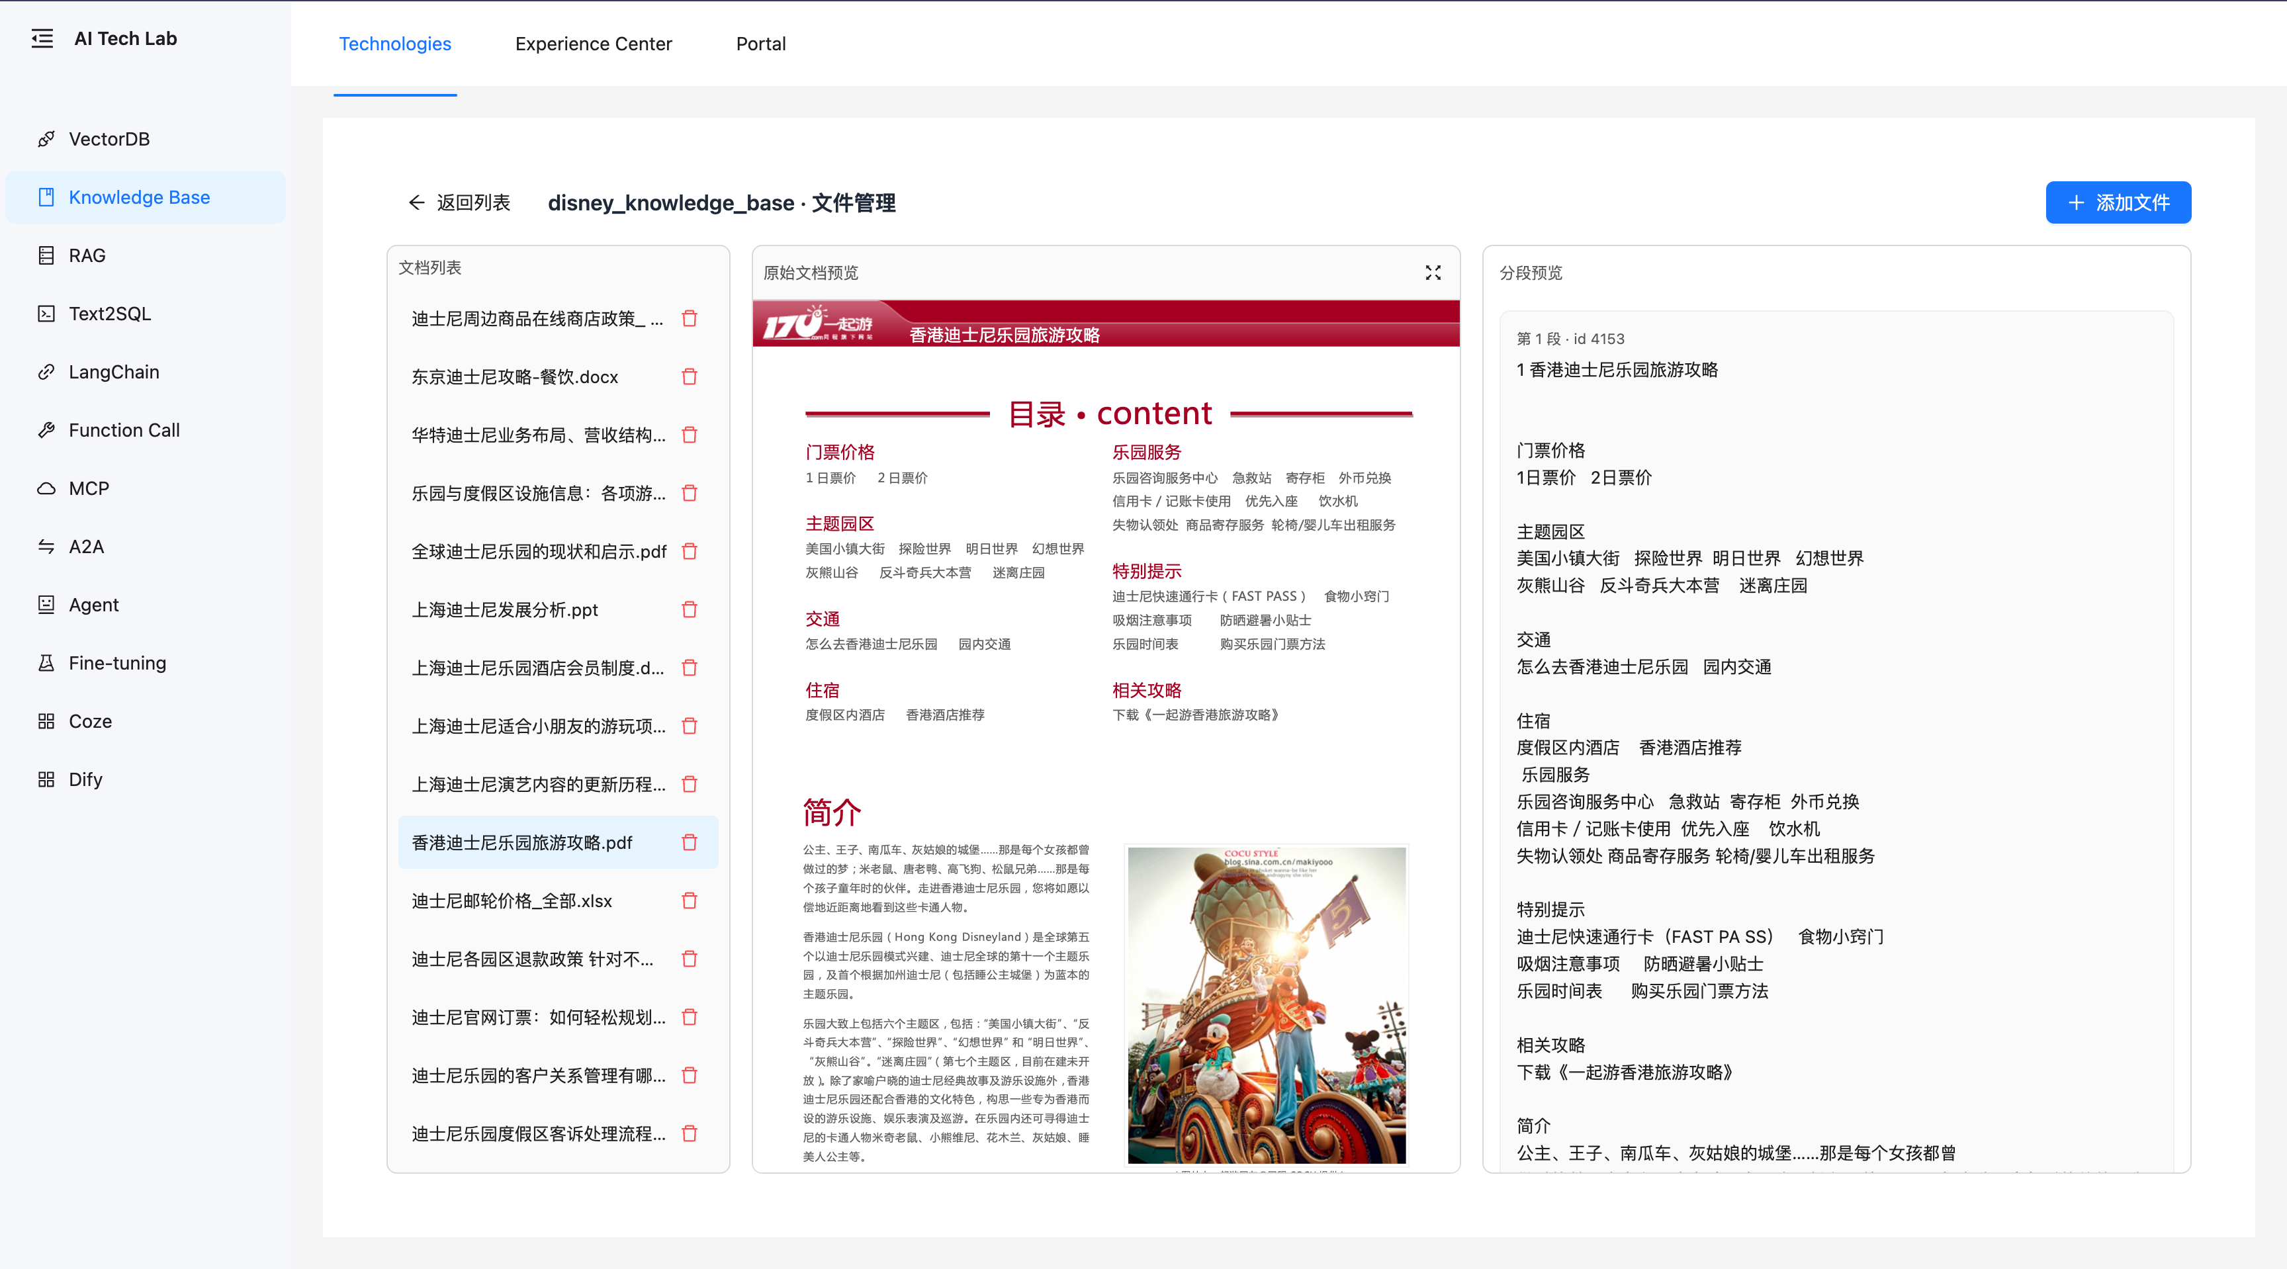Screen dimensions: 2287x1269
Task: Open 迪士尼各园区退款政策 document
Action: [x=533, y=959]
